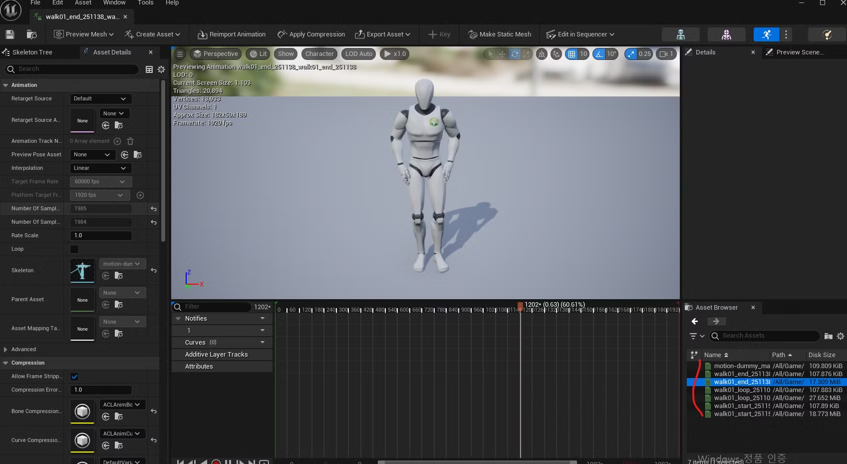Toggle rotation angle snapping
The height and width of the screenshot is (464, 847).
pos(599,54)
